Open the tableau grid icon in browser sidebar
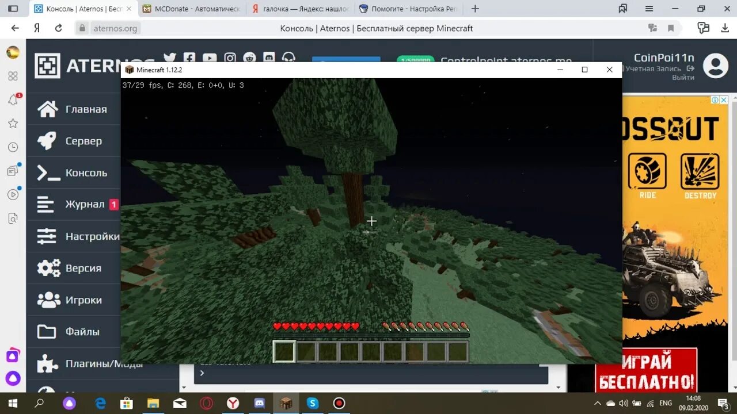 pyautogui.click(x=13, y=76)
